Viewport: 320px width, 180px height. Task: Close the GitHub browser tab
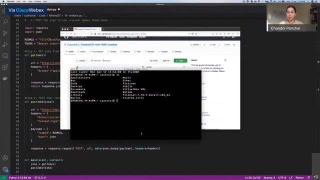click(x=99, y=29)
